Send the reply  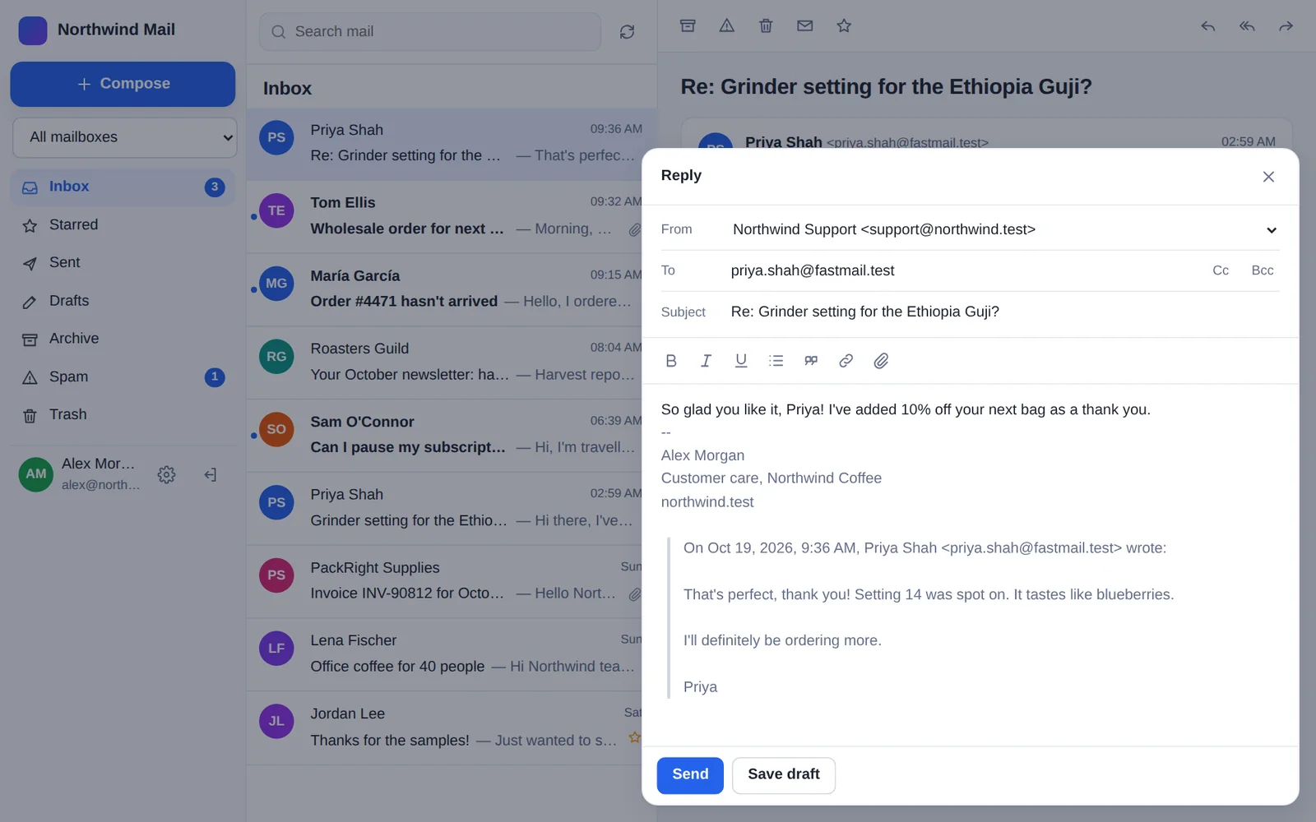690,775
